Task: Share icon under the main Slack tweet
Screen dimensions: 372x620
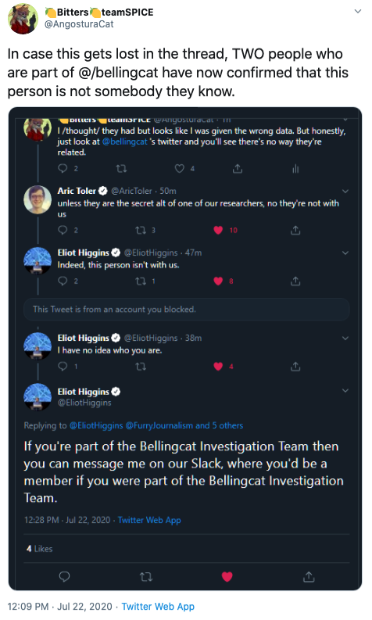Action: pos(309,577)
